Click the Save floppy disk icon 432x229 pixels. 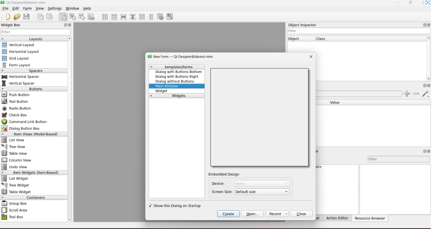(x=26, y=17)
